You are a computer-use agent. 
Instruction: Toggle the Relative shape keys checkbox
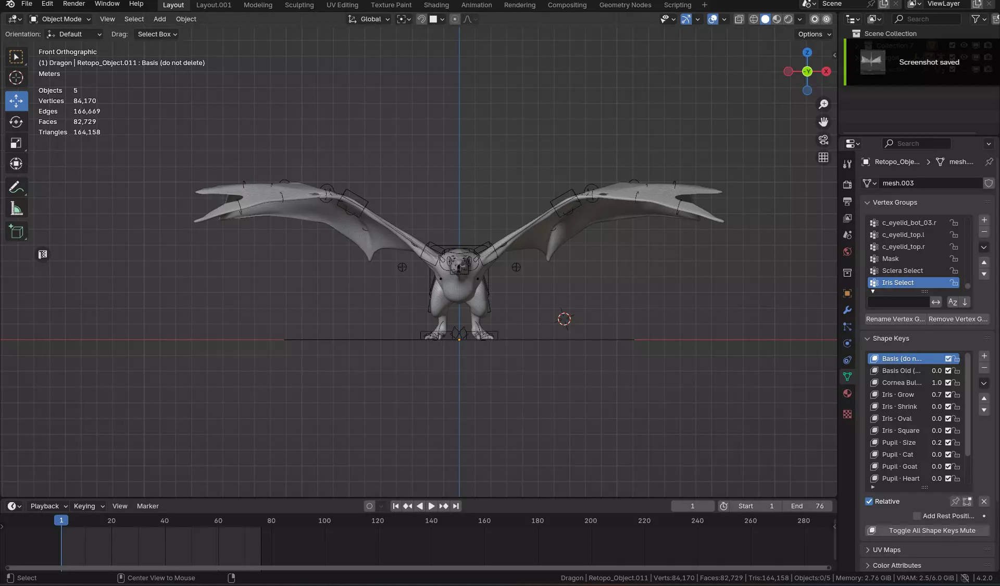(x=869, y=501)
